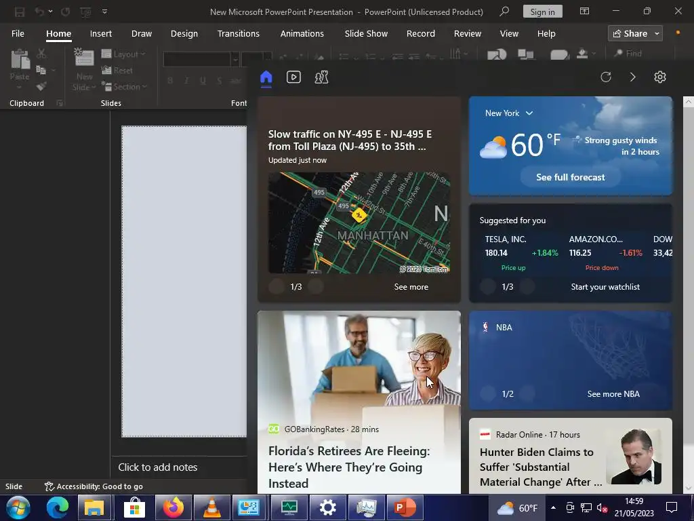Click the Paste clipboard icon
The height and width of the screenshot is (521, 694).
[20, 60]
